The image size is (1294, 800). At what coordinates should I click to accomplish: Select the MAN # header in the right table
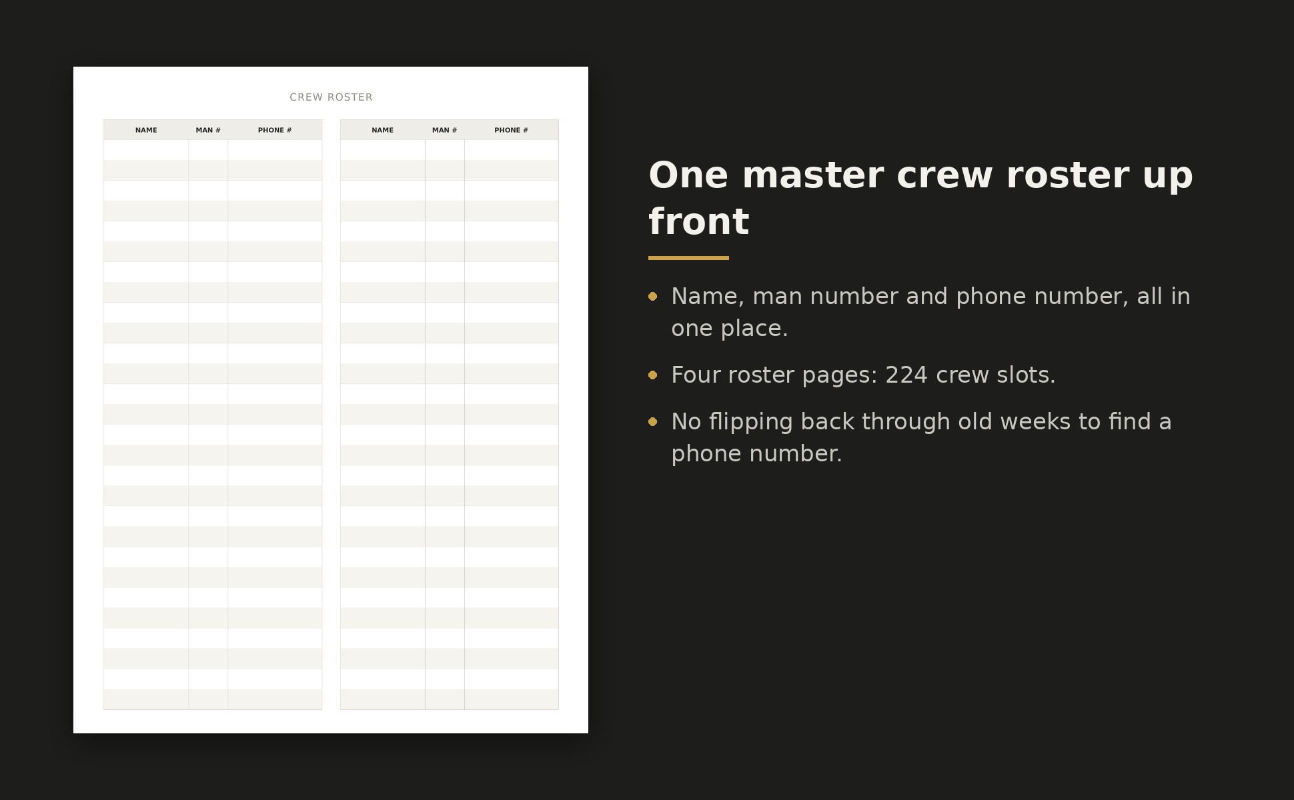[x=444, y=130]
